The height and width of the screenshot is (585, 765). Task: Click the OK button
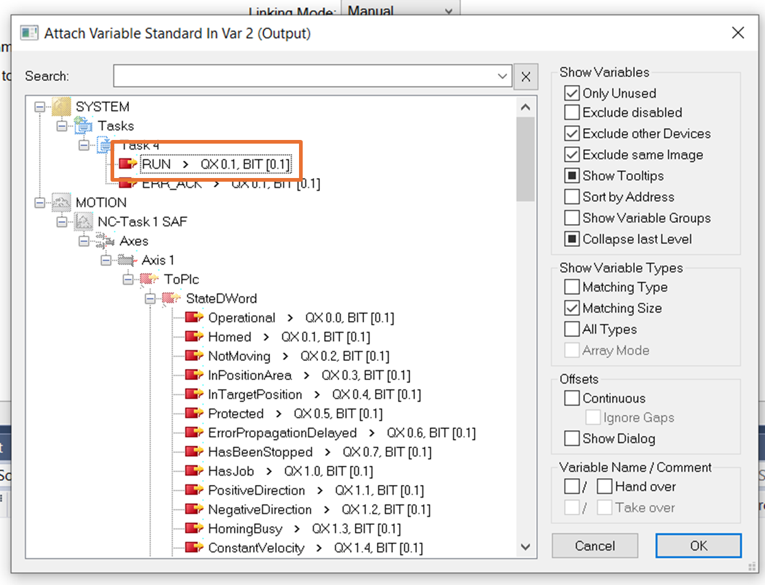click(698, 545)
